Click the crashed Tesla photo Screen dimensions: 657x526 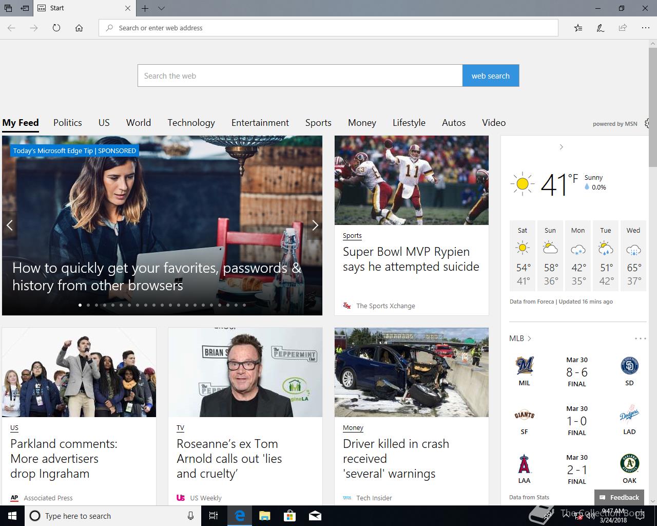[412, 372]
